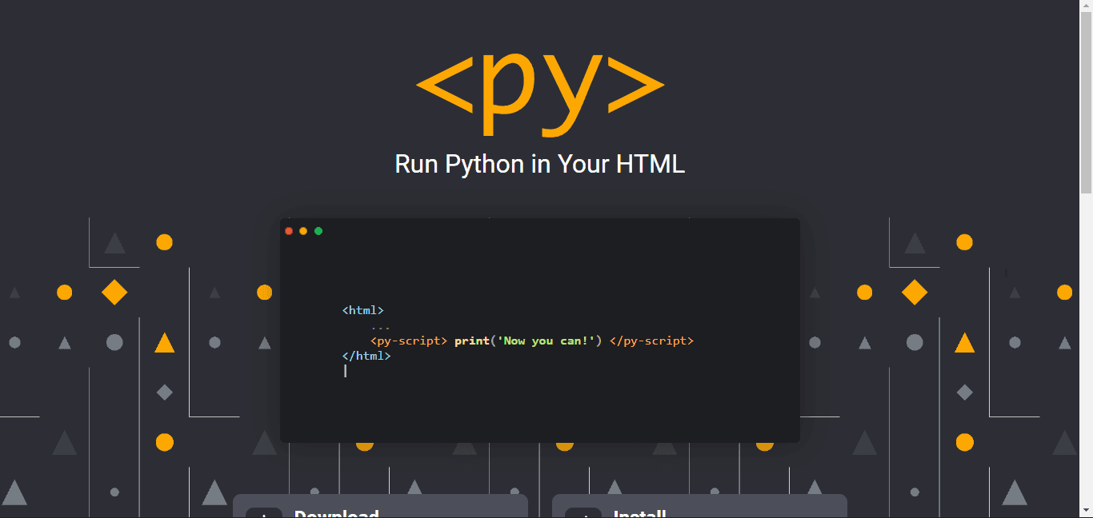Click the scrollbar down arrow

pyautogui.click(x=1086, y=511)
